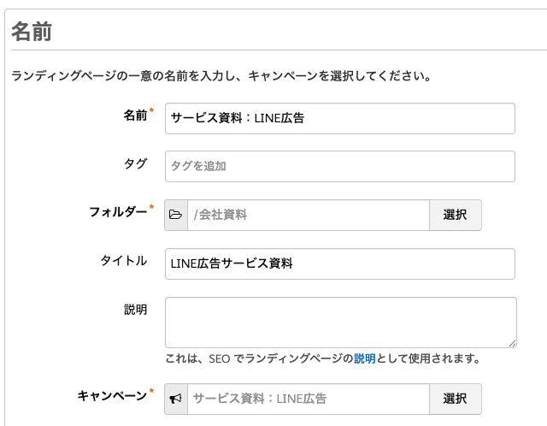
Task: Click the 名前 section heading
Action: [32, 32]
